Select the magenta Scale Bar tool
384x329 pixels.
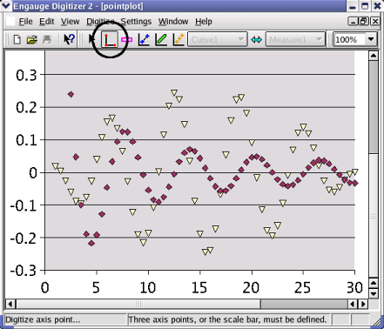click(127, 40)
